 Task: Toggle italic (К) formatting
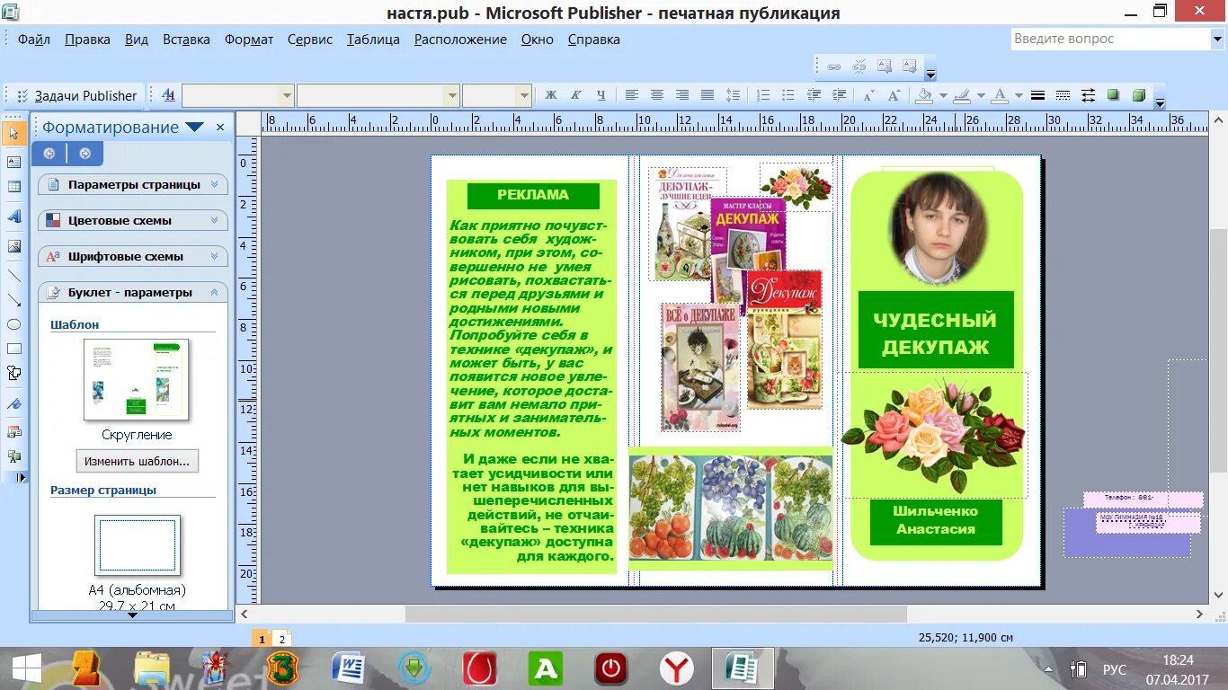[576, 95]
